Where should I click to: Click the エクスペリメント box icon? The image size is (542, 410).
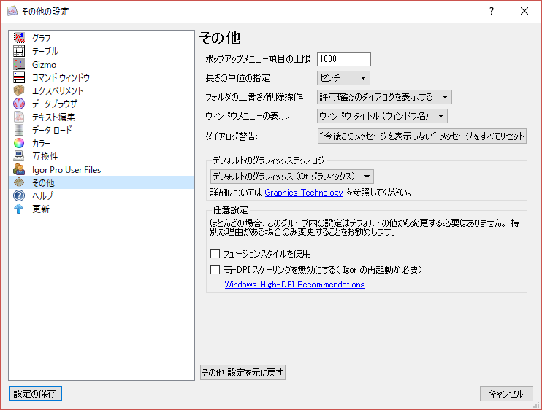point(19,90)
